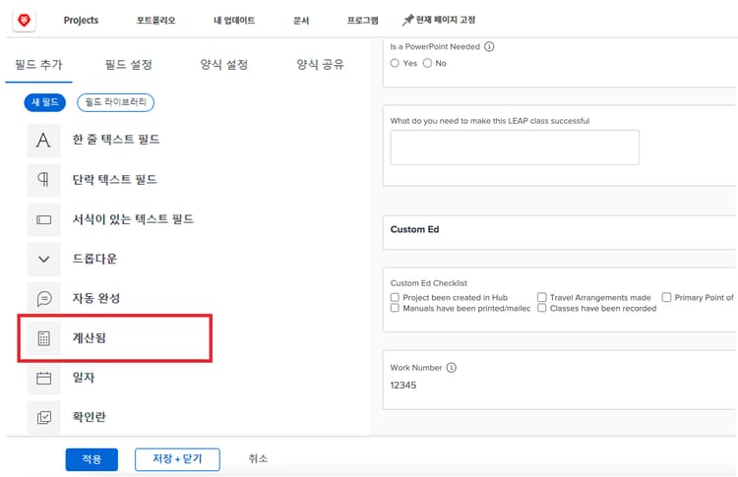Screen dimensions: 738x477
Task: Open the 내 업데이트 menu item
Action: tap(234, 21)
